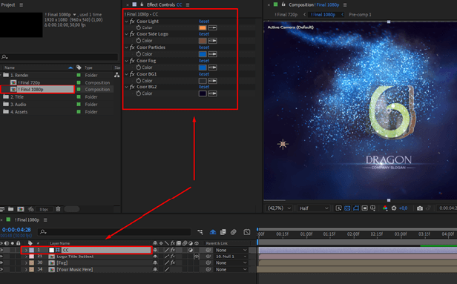
Task: Select ! Final 1080p viewer tab
Action: coord(323,15)
